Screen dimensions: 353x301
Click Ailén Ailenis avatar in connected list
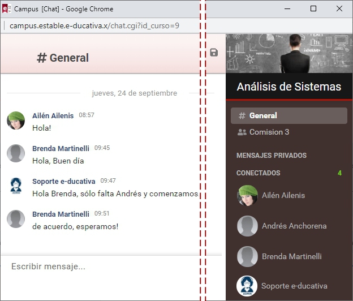247,195
